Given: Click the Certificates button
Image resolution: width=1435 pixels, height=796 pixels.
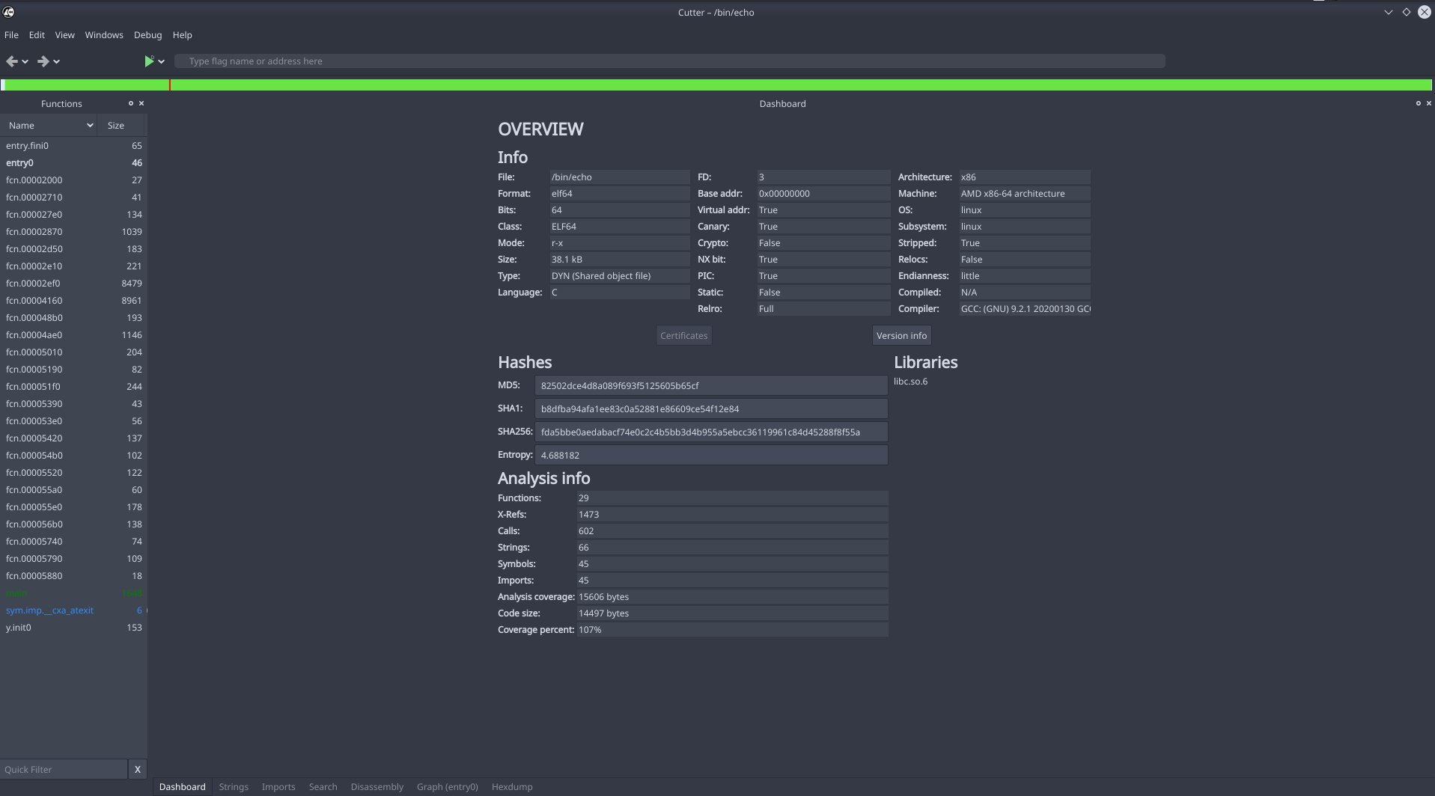Looking at the screenshot, I should tap(683, 336).
